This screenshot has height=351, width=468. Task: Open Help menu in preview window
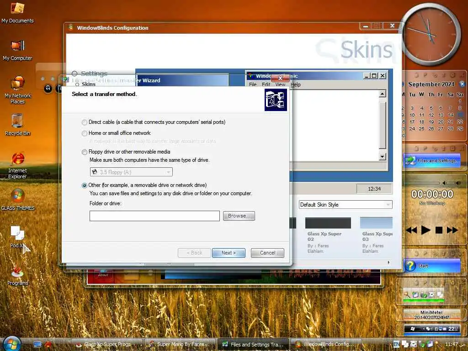296,85
